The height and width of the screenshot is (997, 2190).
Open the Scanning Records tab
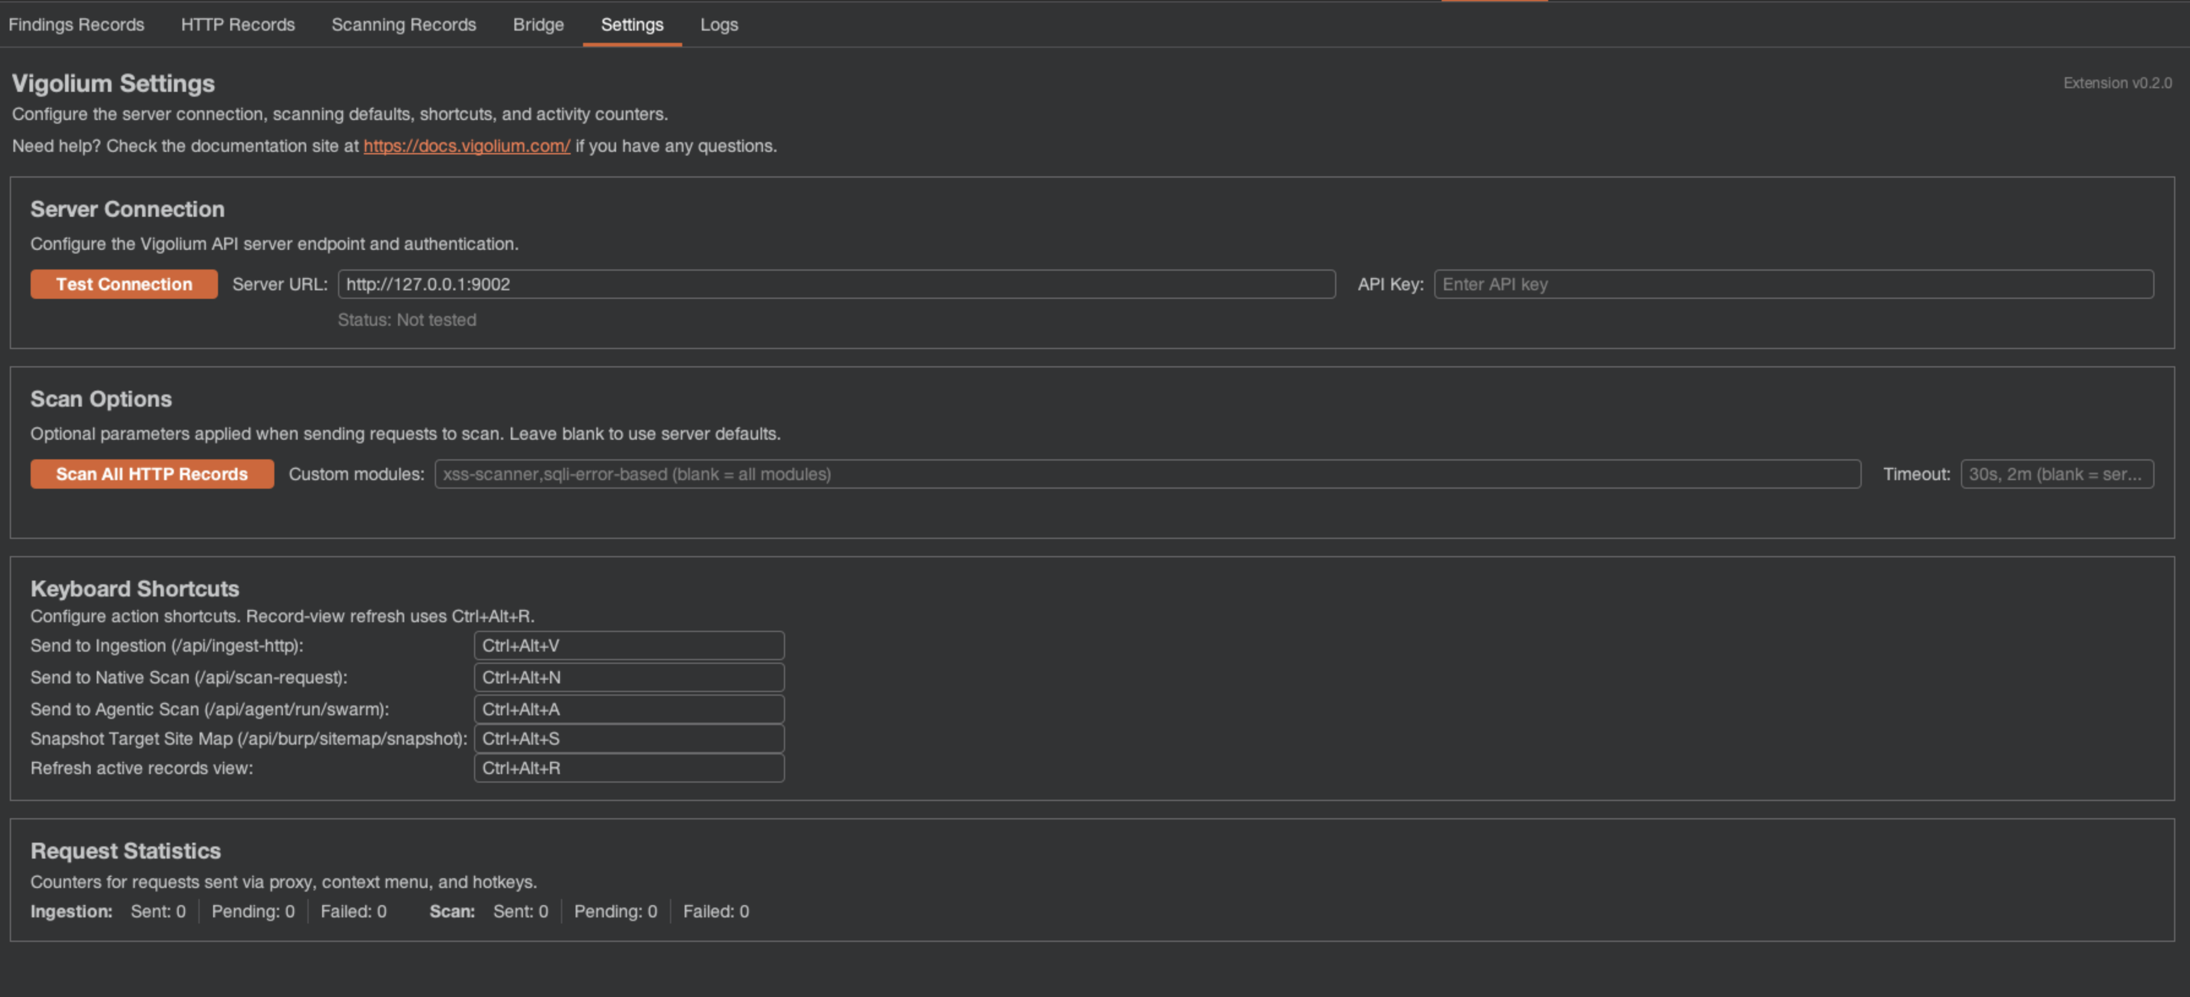404,24
